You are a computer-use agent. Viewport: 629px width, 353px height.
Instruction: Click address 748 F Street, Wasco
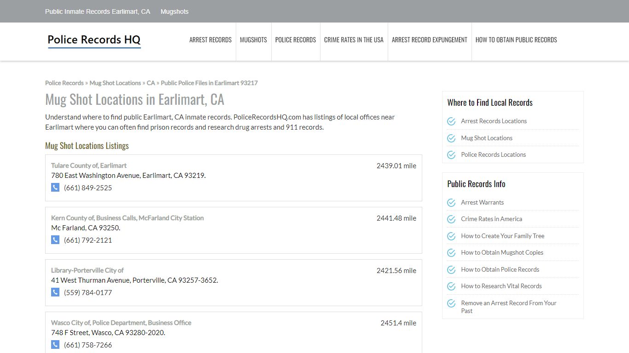click(108, 332)
